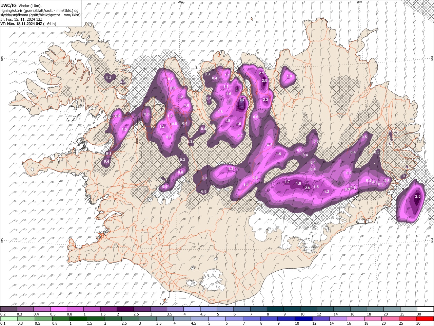434x326 pixels.
Task: Pick the top-row legend swatch starting at 0.2
Action: point(8,309)
